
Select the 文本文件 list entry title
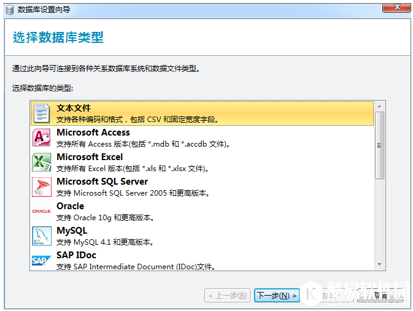(x=74, y=108)
